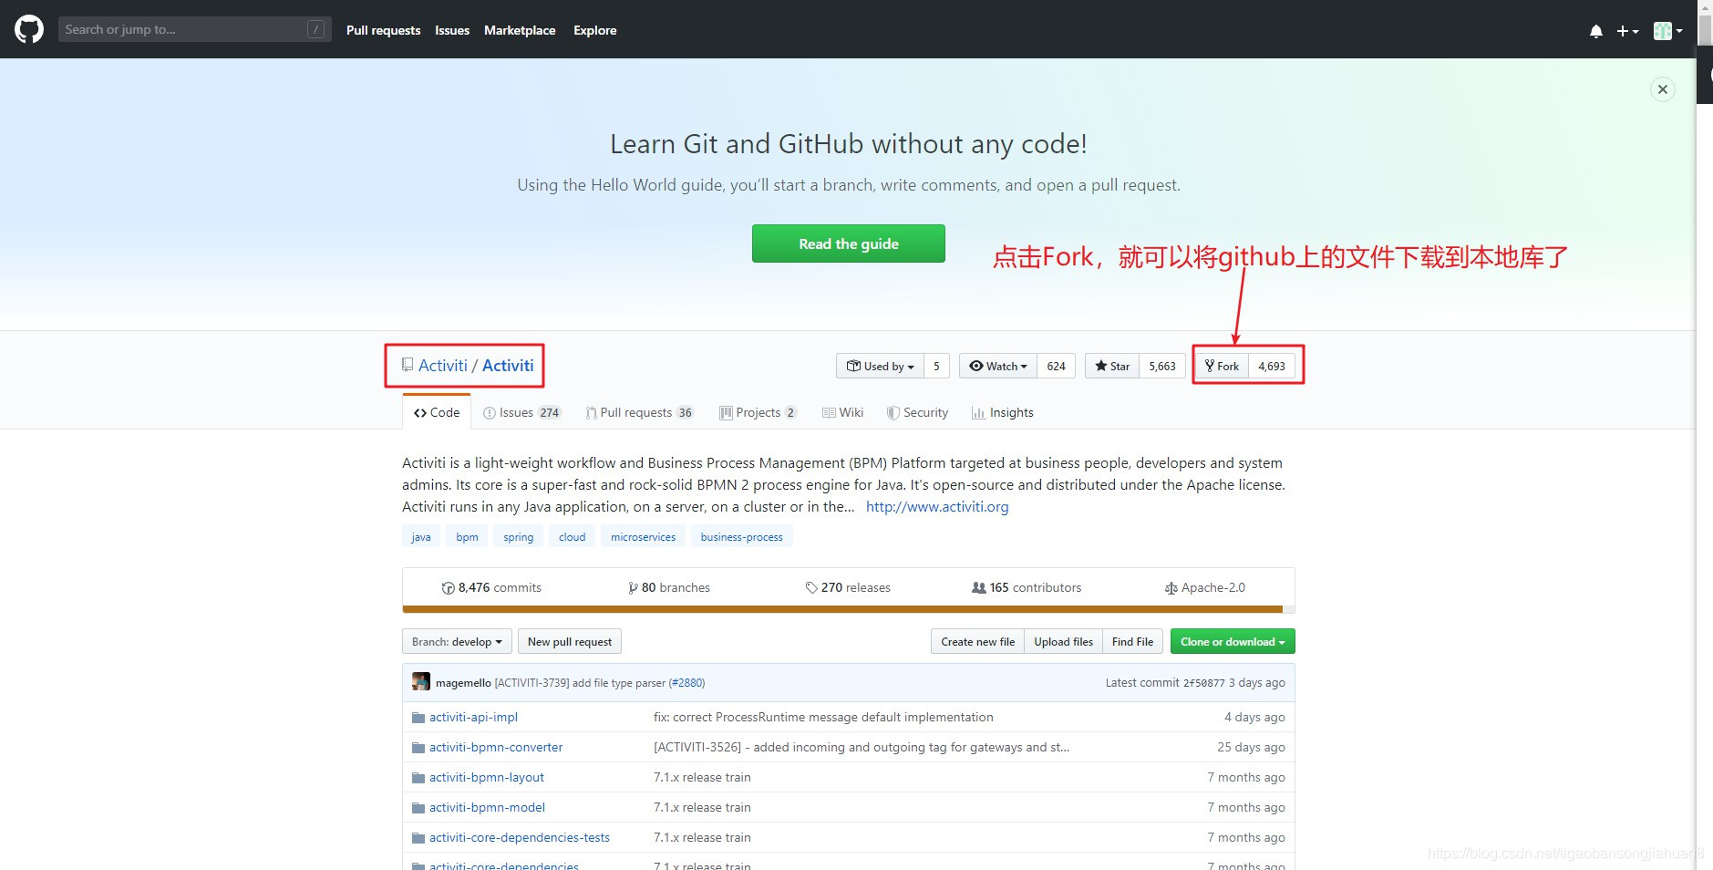The image size is (1713, 870).
Task: Switch to the Projects tab
Action: (758, 412)
